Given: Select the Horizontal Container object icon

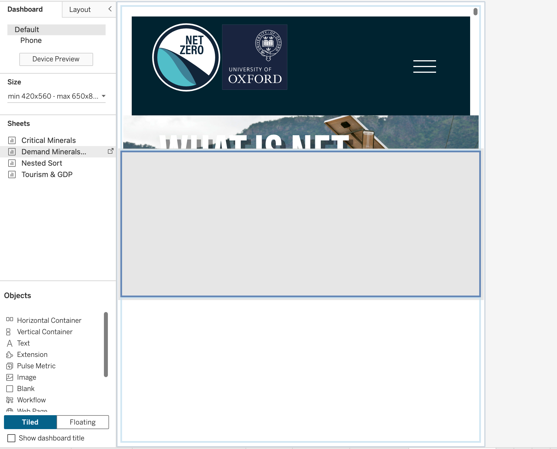Looking at the screenshot, I should [10, 319].
